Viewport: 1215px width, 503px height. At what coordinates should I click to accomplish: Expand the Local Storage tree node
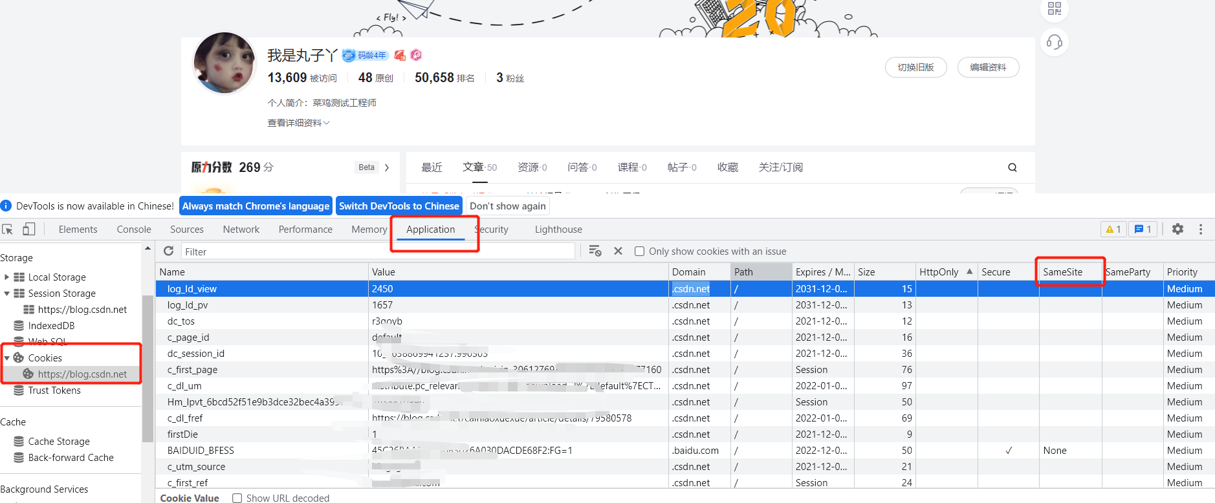6,277
